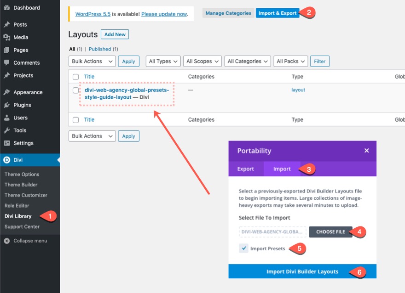Show All layouts filter link

[72, 49]
